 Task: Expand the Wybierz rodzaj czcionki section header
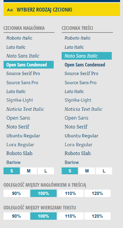[x=62, y=9]
